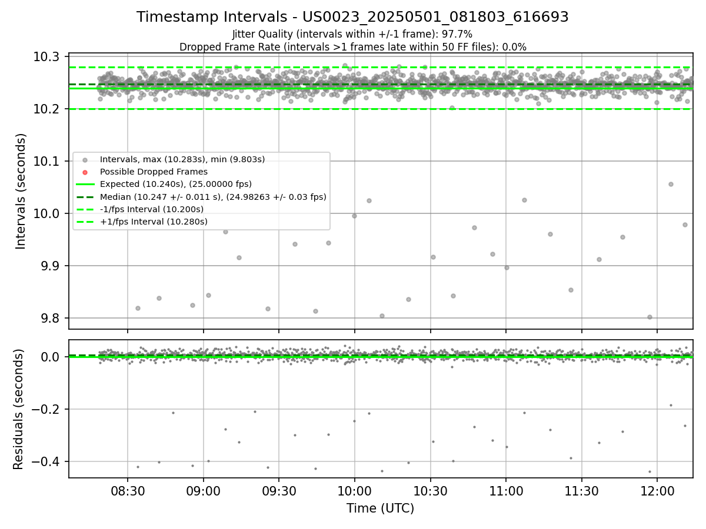Click the solid green Expected line legend sample
The image size is (706, 529).
[x=85, y=185]
